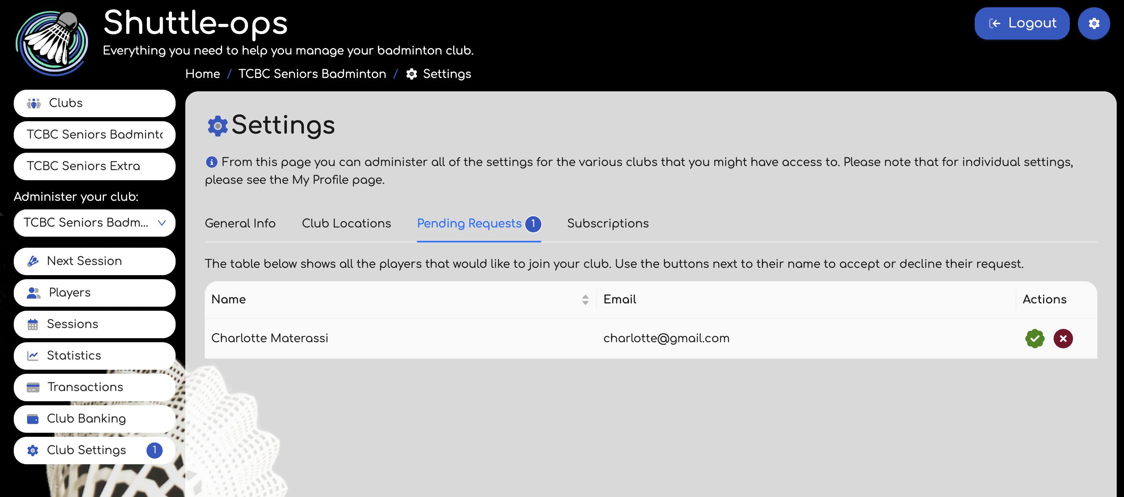Accept Charlotte Materassi's join request

coord(1034,339)
